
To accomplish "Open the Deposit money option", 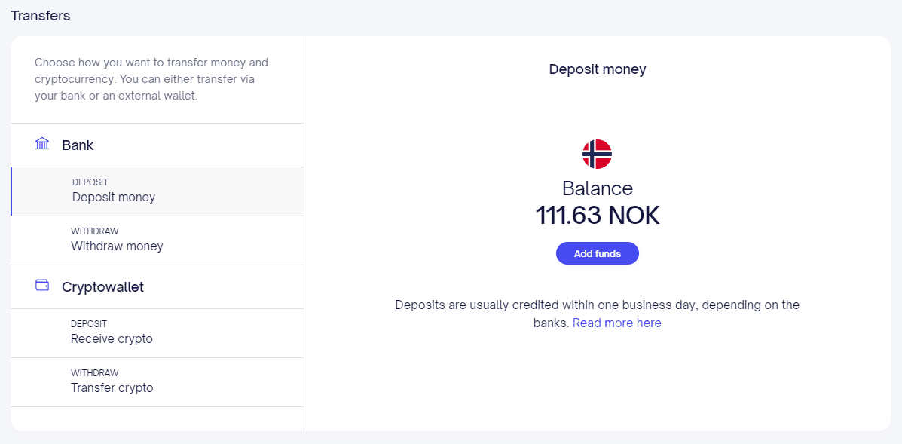I will pyautogui.click(x=114, y=198).
